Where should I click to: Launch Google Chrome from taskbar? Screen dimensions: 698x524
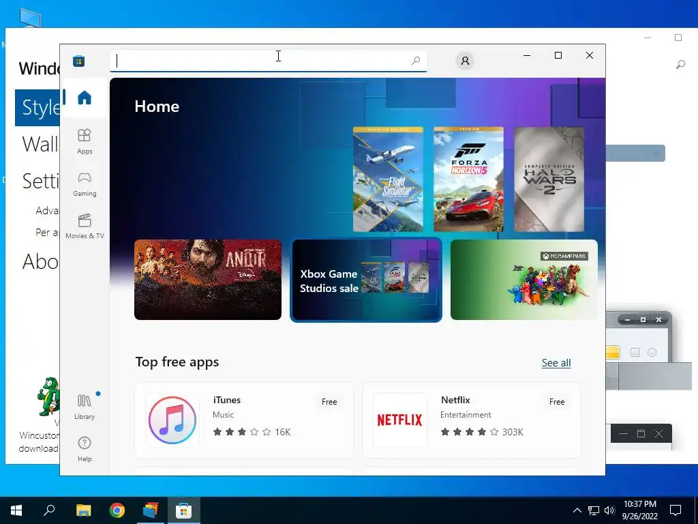pos(117,510)
